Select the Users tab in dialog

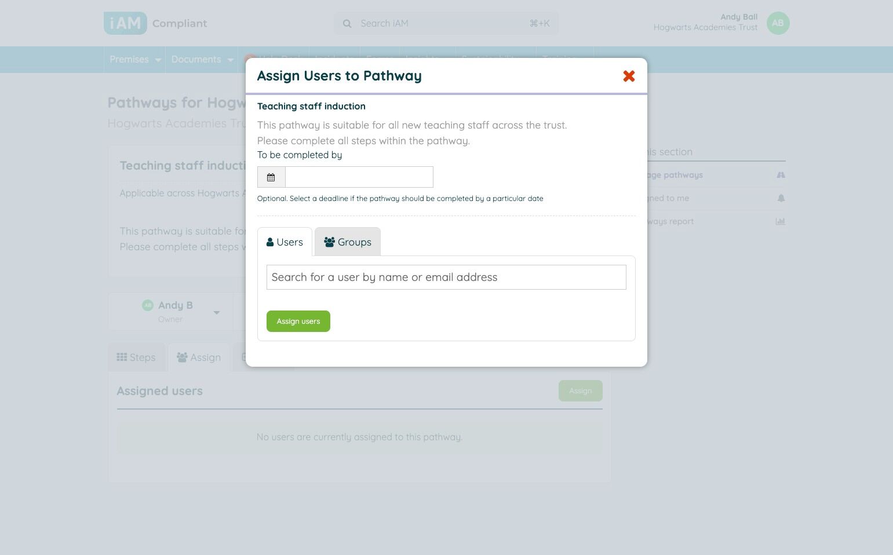pyautogui.click(x=285, y=242)
